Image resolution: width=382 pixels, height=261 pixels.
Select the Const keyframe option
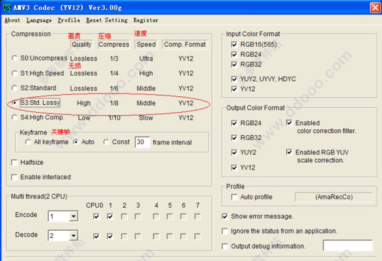[106, 142]
